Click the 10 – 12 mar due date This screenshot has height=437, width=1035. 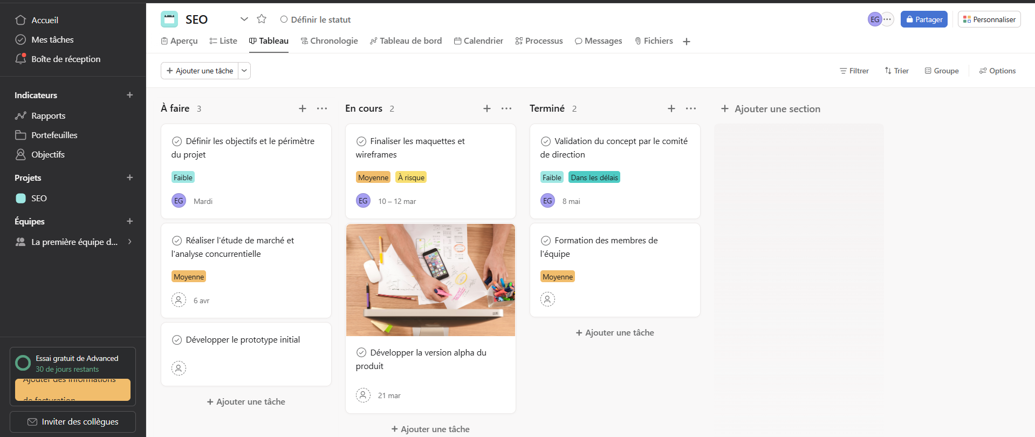pyautogui.click(x=397, y=201)
